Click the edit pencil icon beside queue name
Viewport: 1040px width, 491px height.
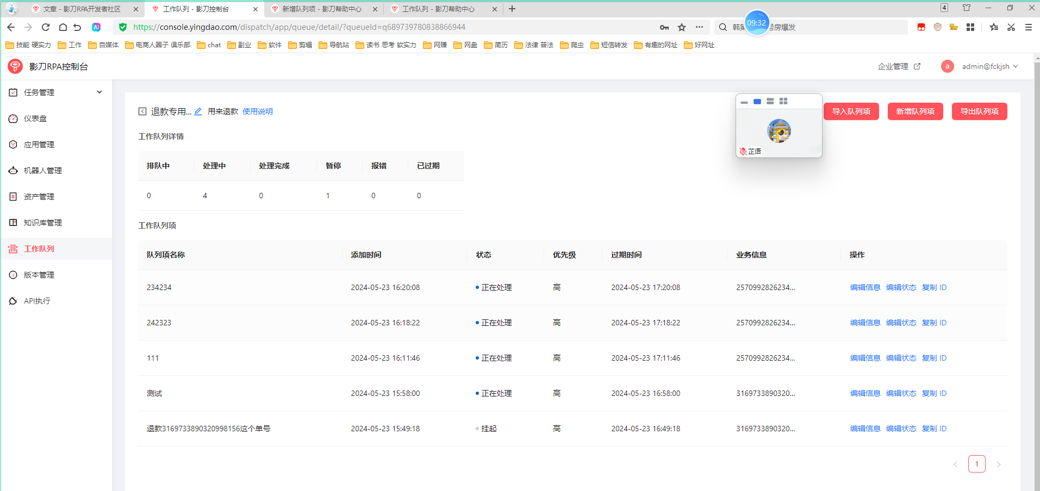point(198,111)
